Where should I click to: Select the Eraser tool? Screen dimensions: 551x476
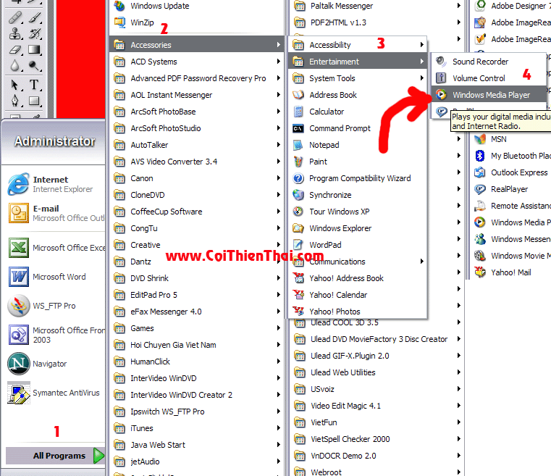click(x=15, y=50)
